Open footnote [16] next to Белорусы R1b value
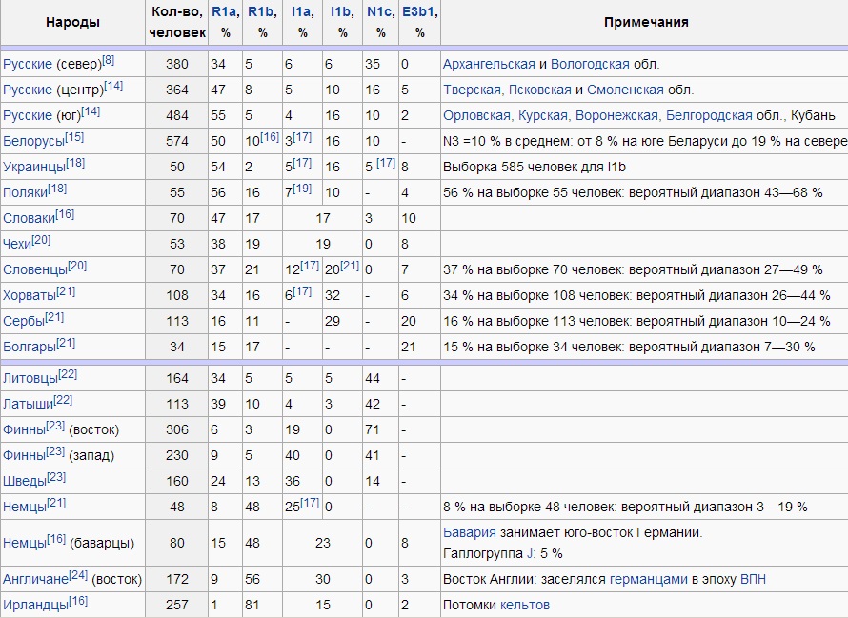848x618 pixels. tap(270, 137)
